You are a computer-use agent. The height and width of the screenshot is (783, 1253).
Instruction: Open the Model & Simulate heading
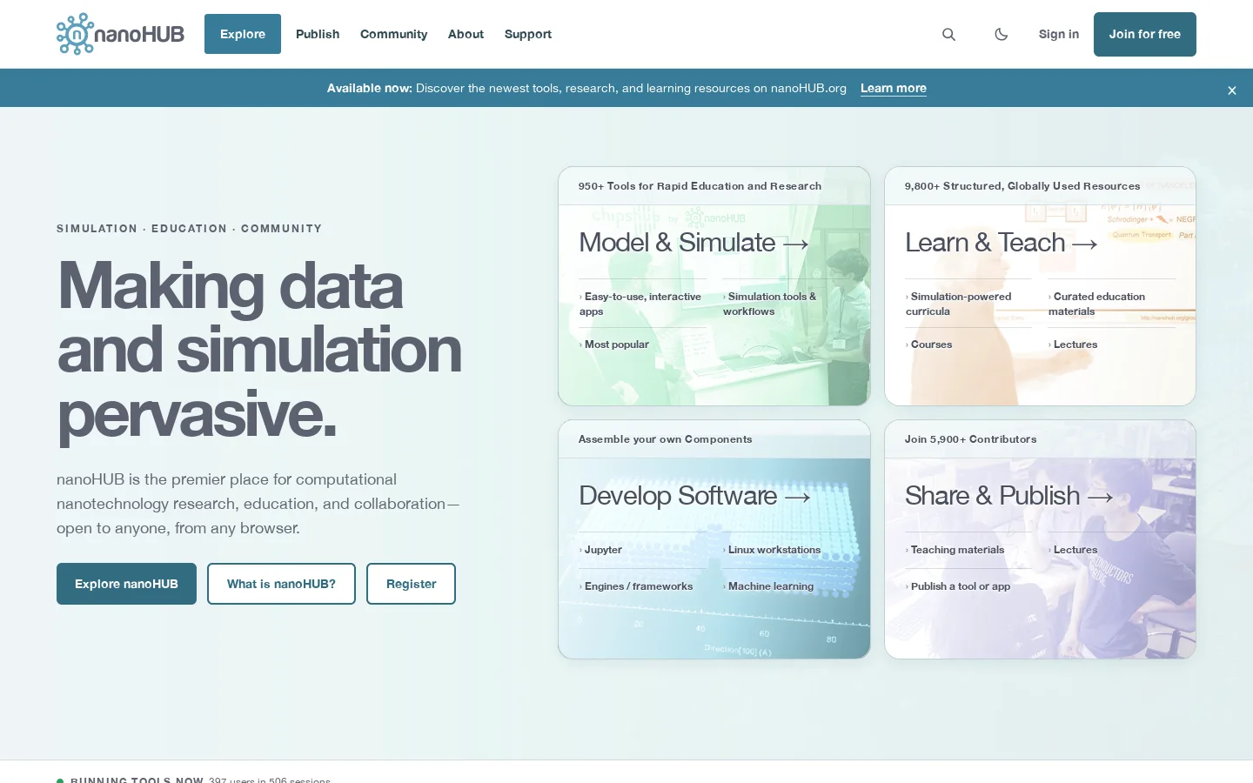click(x=694, y=243)
